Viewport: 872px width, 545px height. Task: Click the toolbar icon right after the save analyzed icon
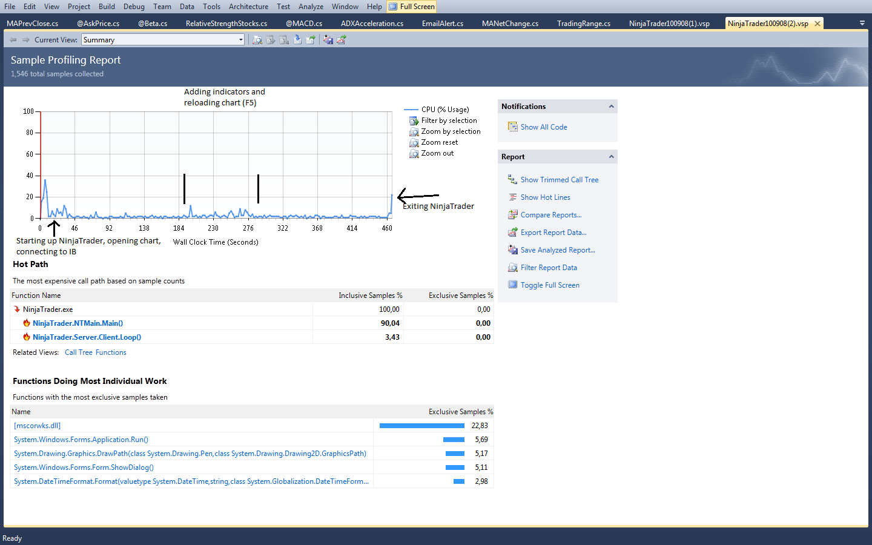342,40
